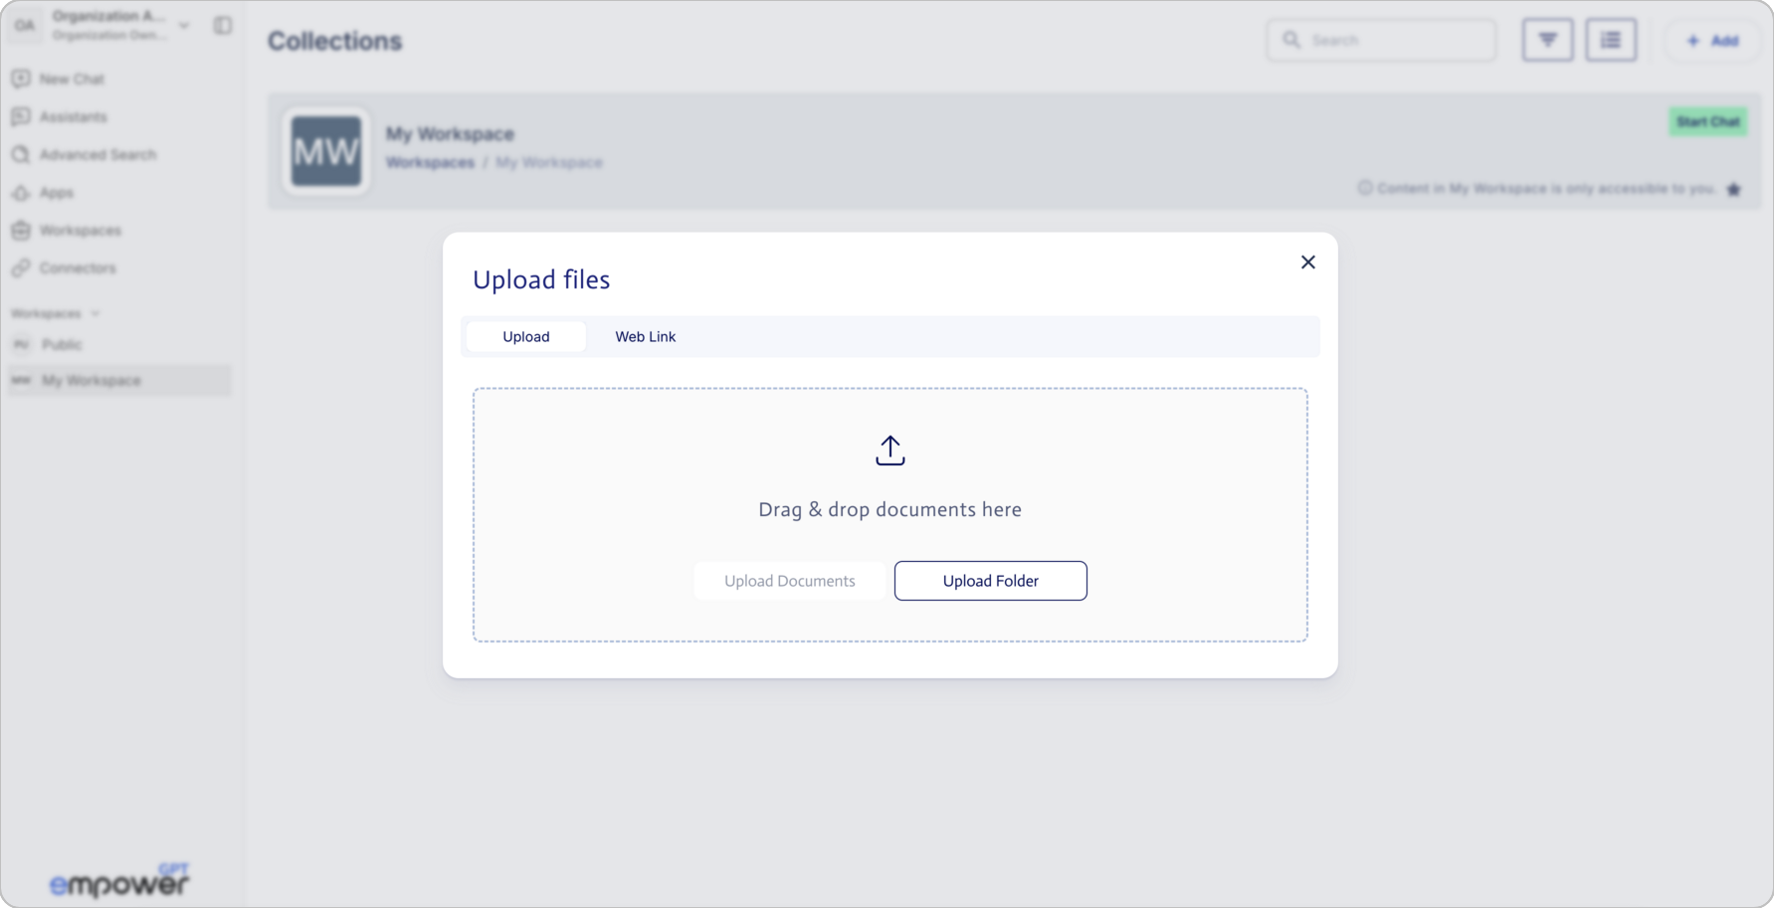1774x908 pixels.
Task: Select the Upload tab
Action: coord(525,337)
